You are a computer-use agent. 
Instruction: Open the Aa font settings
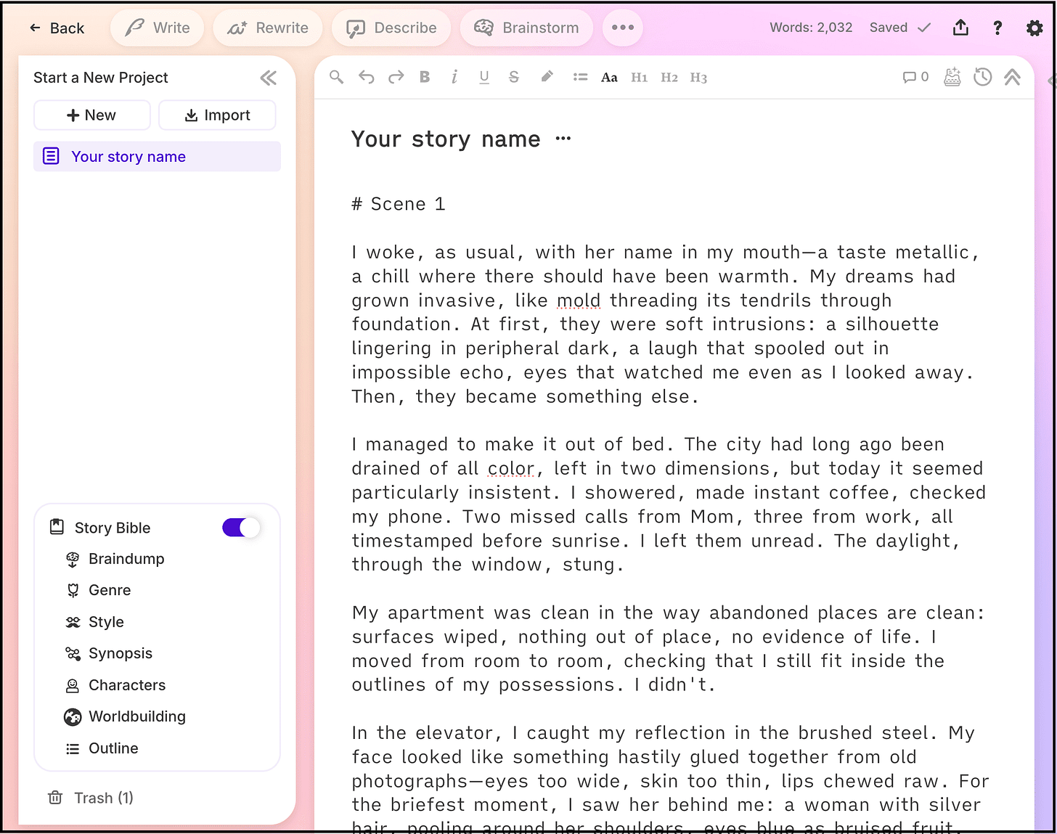coord(609,78)
